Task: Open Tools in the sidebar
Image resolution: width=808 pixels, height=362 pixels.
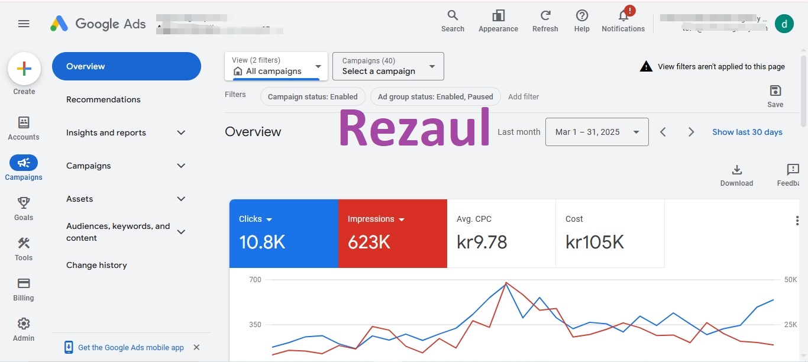Action: (x=24, y=249)
